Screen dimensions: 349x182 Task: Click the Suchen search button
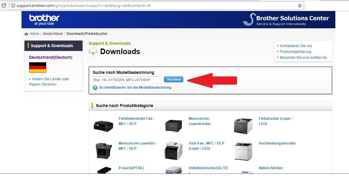[174, 79]
